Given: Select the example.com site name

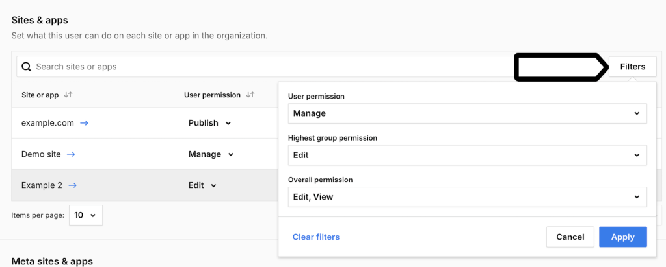Looking at the screenshot, I should point(47,123).
